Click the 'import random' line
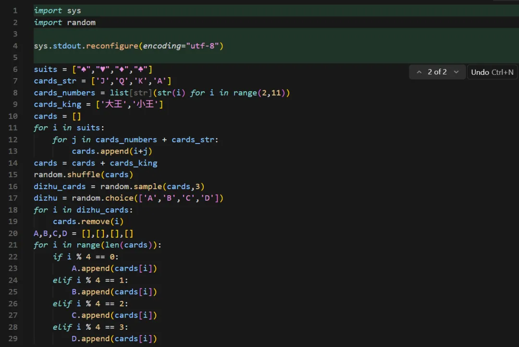Image resolution: width=519 pixels, height=347 pixels. coord(64,23)
